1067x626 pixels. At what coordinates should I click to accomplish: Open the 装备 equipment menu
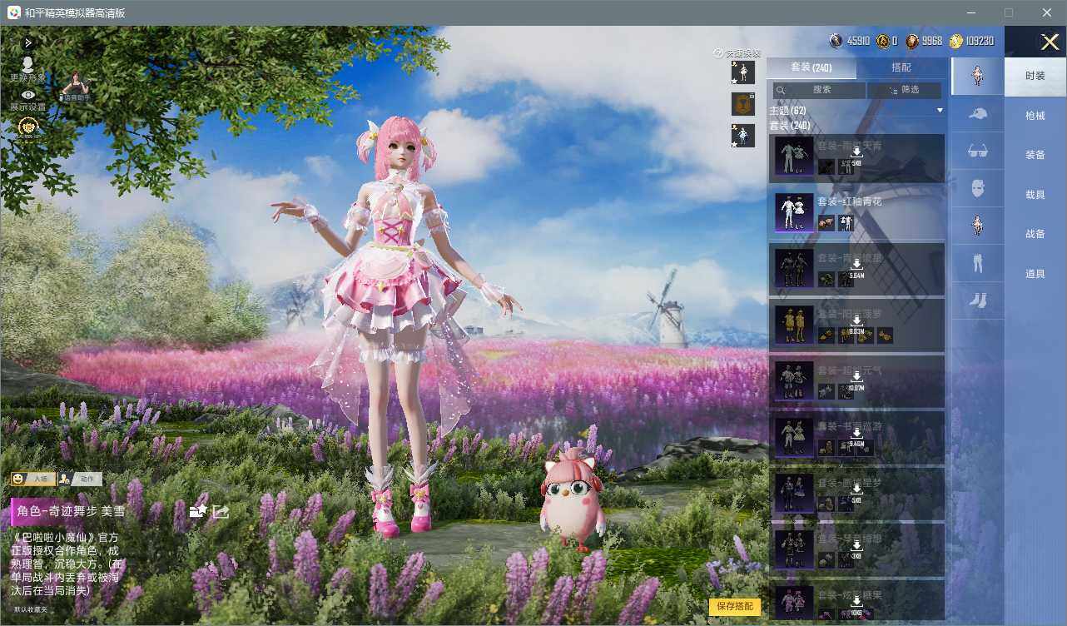[1035, 155]
